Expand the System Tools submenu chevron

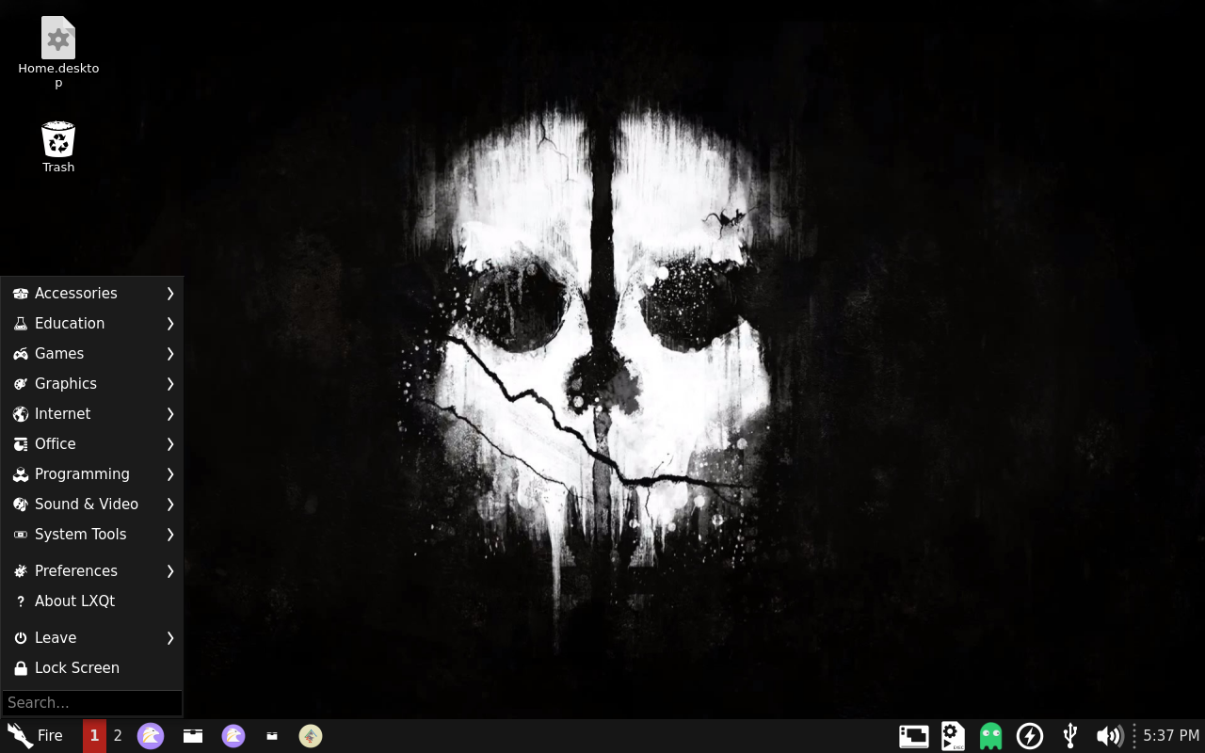170,535
